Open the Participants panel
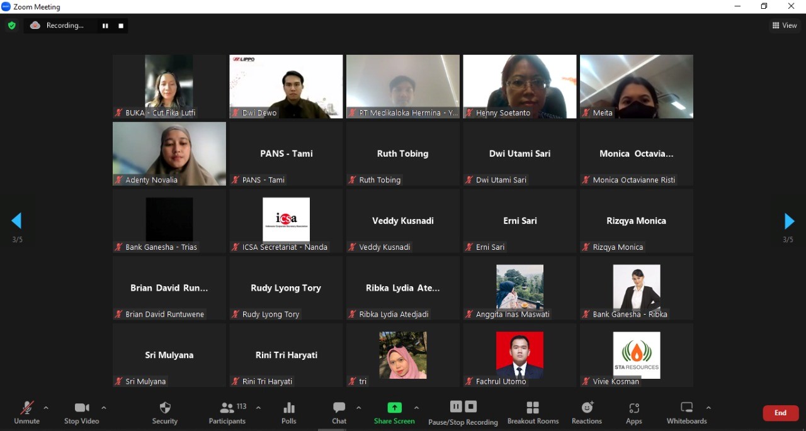This screenshot has width=806, height=431. pyautogui.click(x=227, y=412)
